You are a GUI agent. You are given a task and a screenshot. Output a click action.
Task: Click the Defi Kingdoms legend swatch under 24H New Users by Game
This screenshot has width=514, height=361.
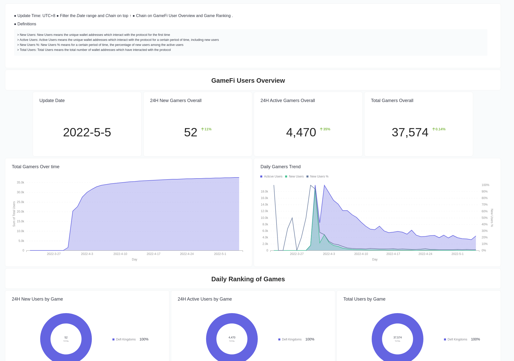click(113, 339)
